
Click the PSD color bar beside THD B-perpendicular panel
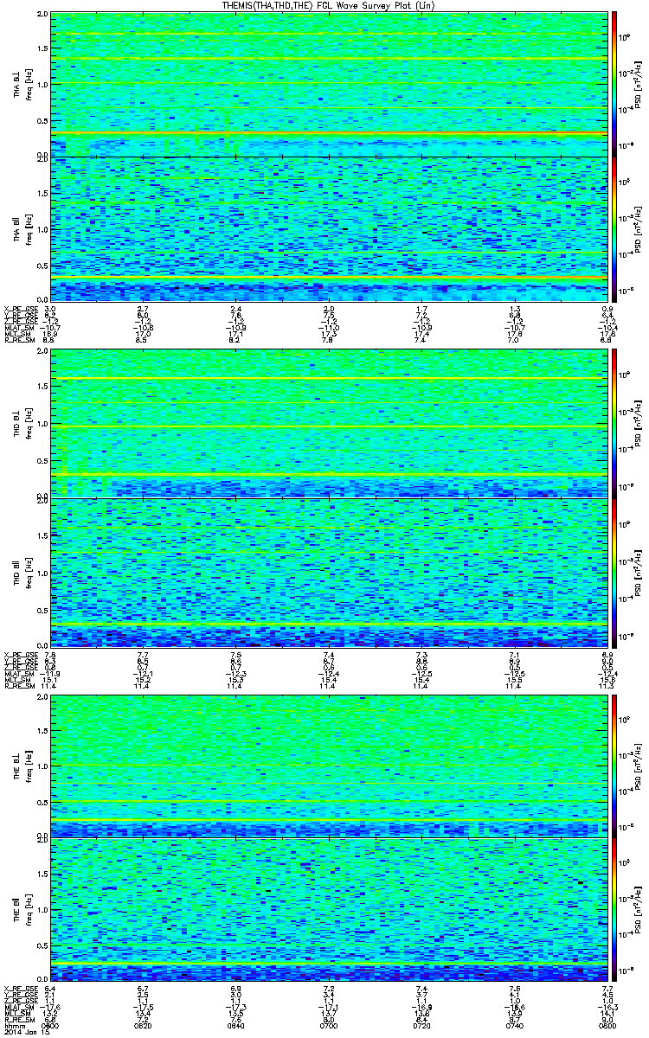[x=615, y=425]
